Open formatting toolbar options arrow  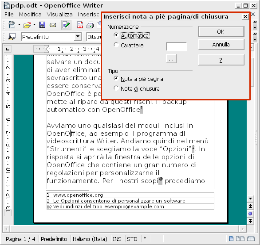point(255,40)
